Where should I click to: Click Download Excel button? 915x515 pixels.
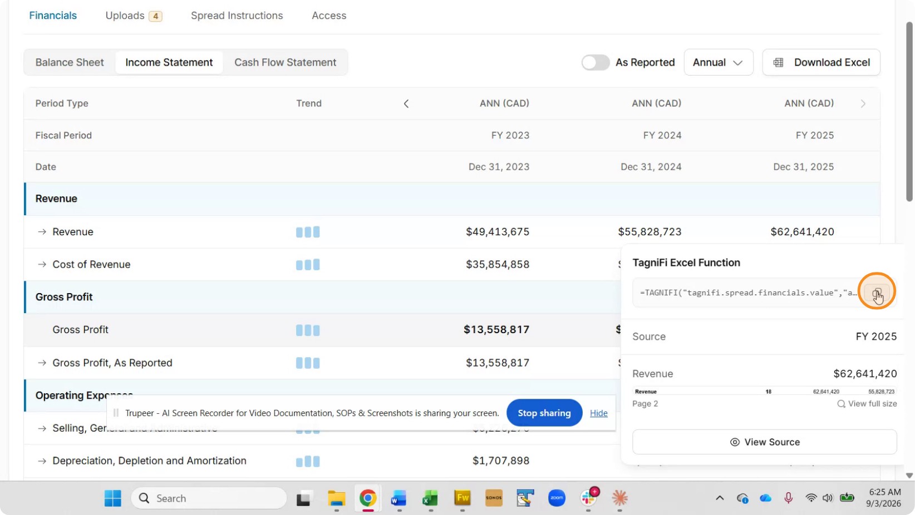point(821,62)
